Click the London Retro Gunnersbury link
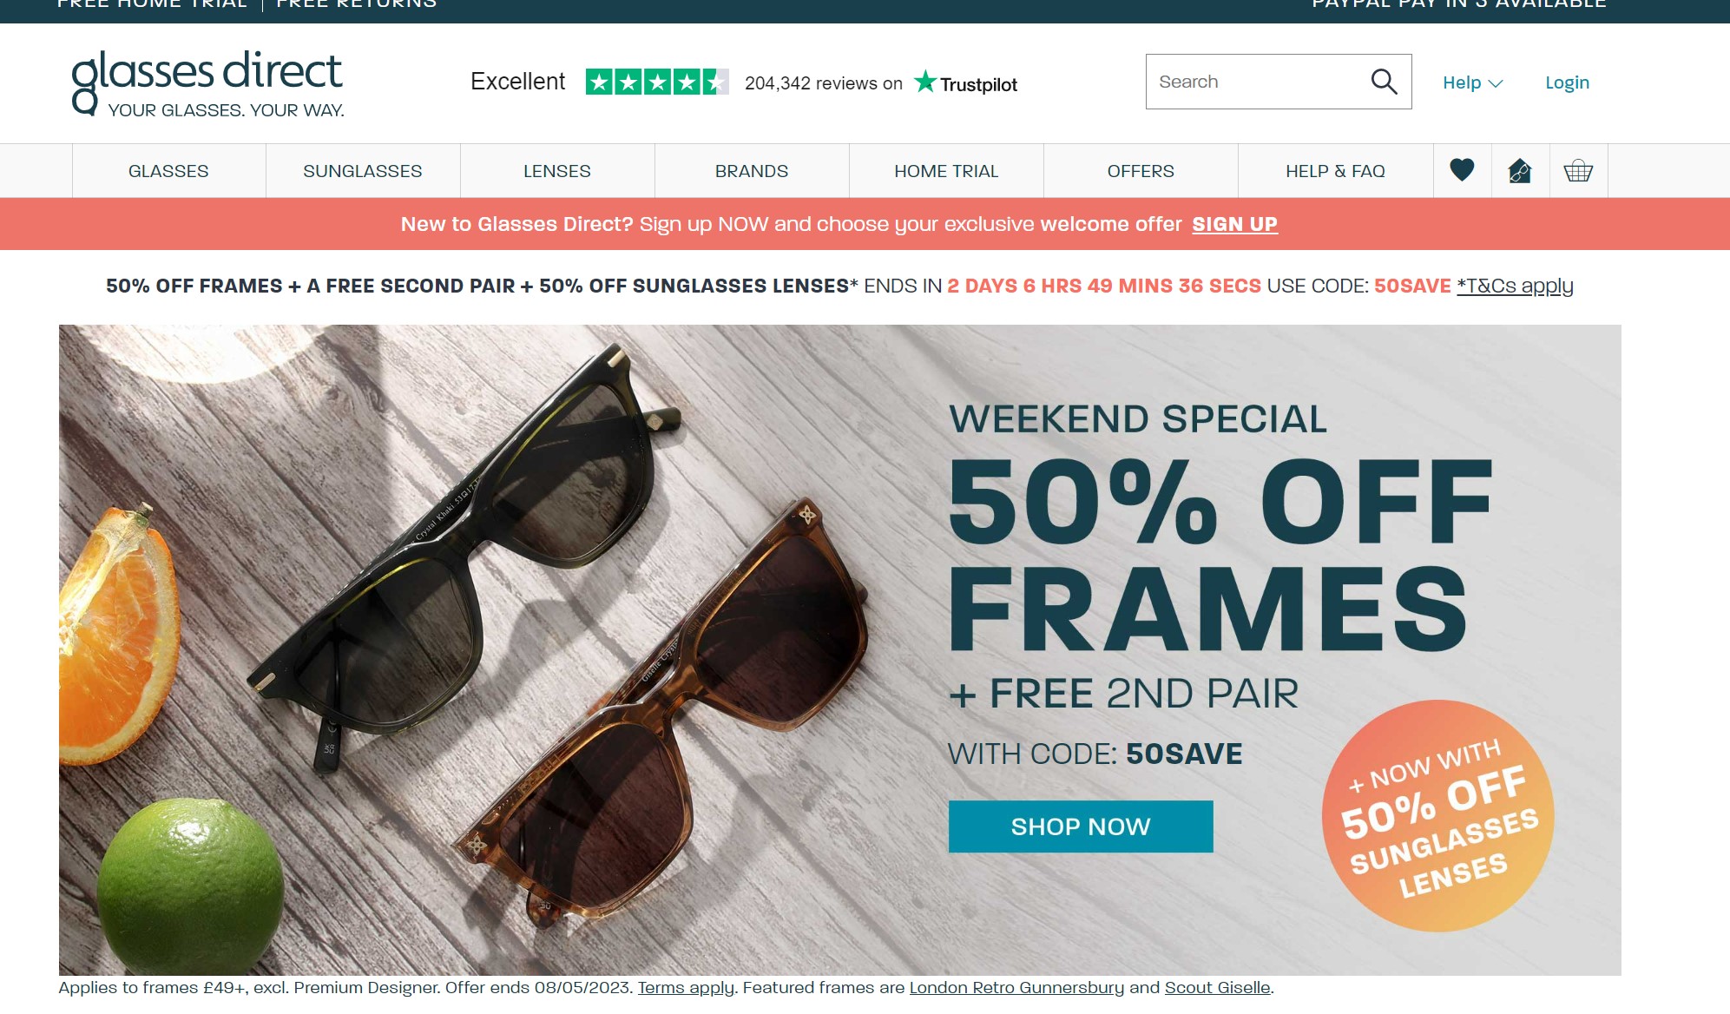Screen dimensions: 1730x1014 [x=1016, y=987]
